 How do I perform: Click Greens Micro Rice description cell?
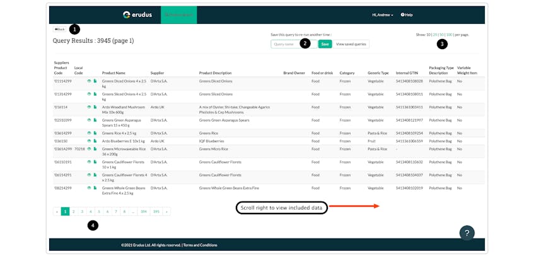click(x=213, y=149)
